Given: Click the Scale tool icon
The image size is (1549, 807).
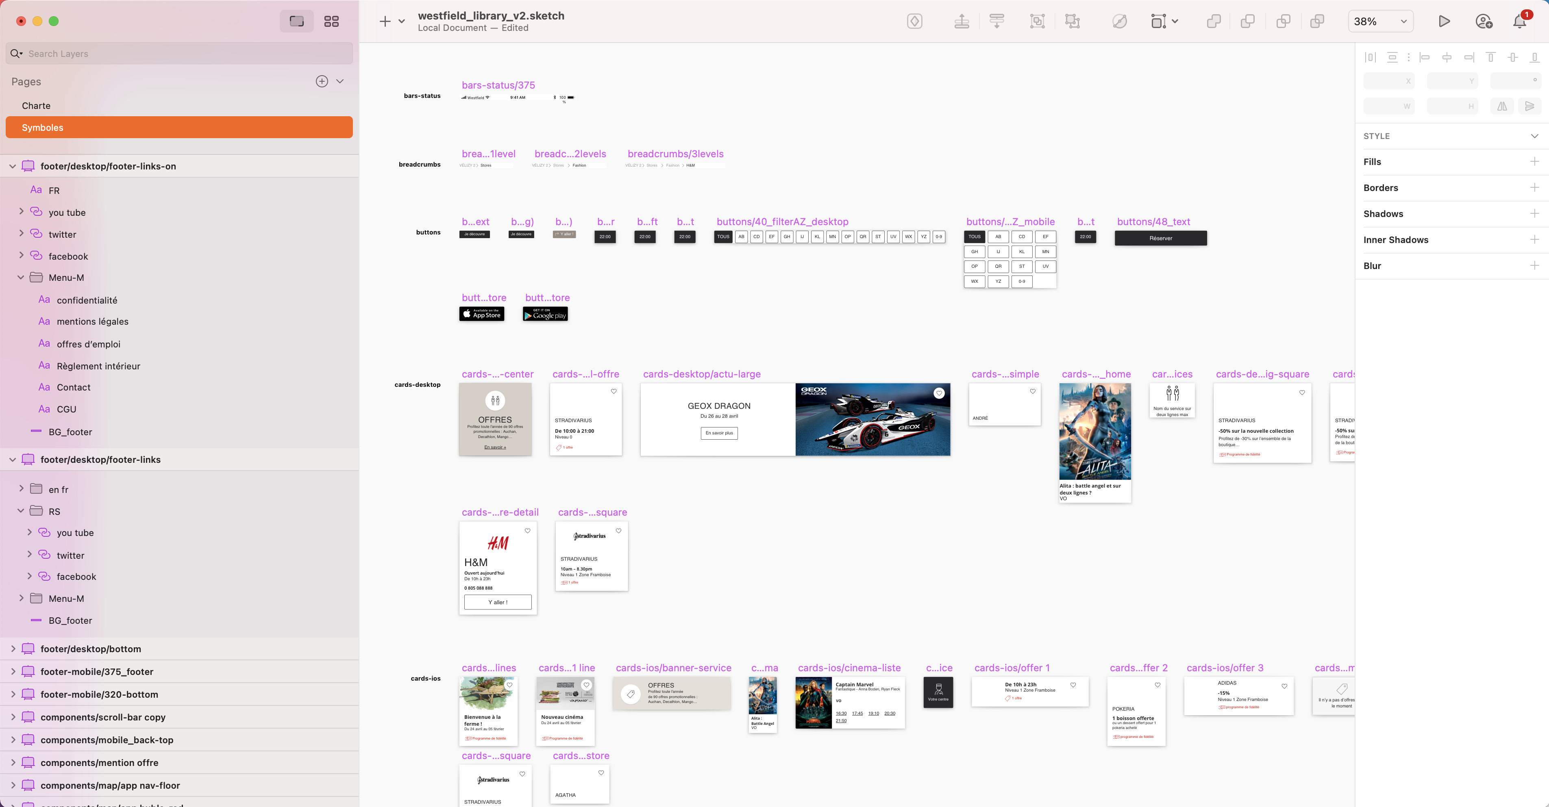Looking at the screenshot, I should click(1158, 22).
